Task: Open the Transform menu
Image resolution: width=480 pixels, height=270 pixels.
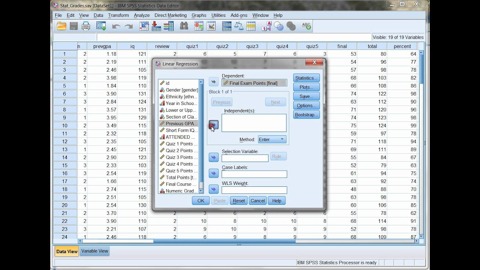Action: [118, 15]
